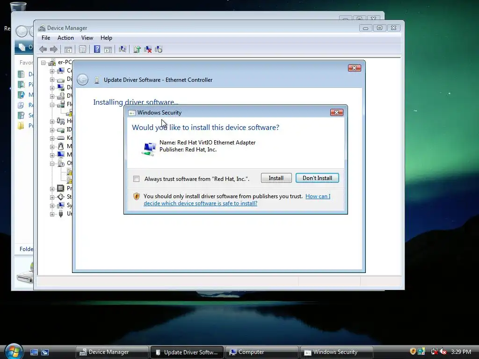Viewport: 479px width, 359px height.
Task: Expand the Mice node with mouse icon
Action: point(52,146)
